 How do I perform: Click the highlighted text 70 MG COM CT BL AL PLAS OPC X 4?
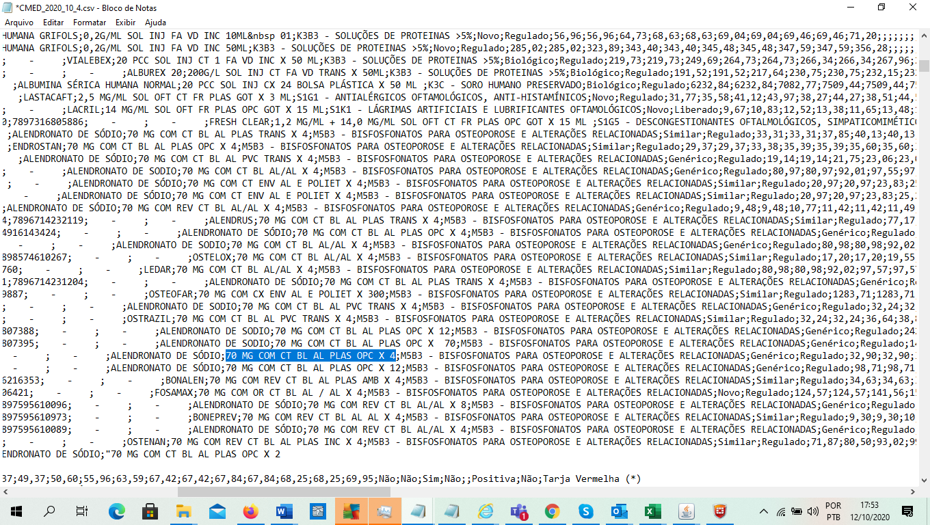coord(310,355)
